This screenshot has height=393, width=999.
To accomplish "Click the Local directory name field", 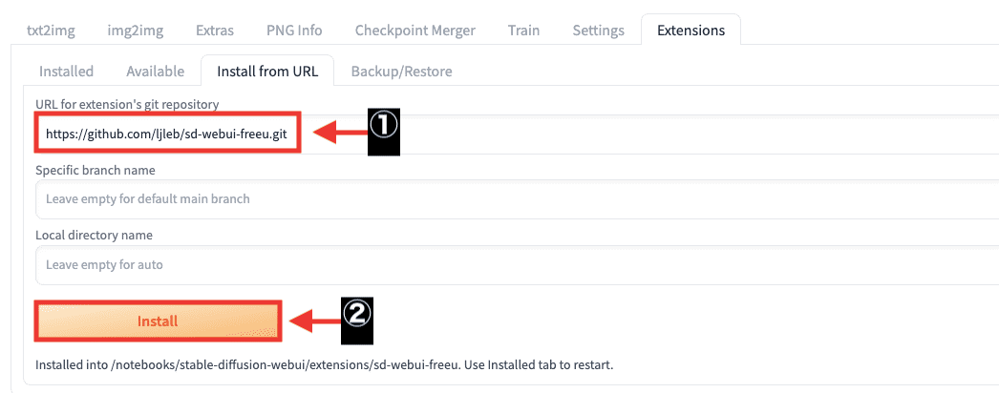I will [x=516, y=264].
